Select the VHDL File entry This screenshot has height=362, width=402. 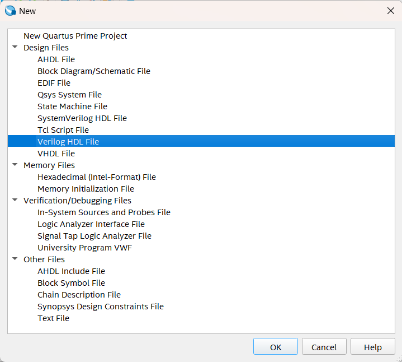pos(56,154)
